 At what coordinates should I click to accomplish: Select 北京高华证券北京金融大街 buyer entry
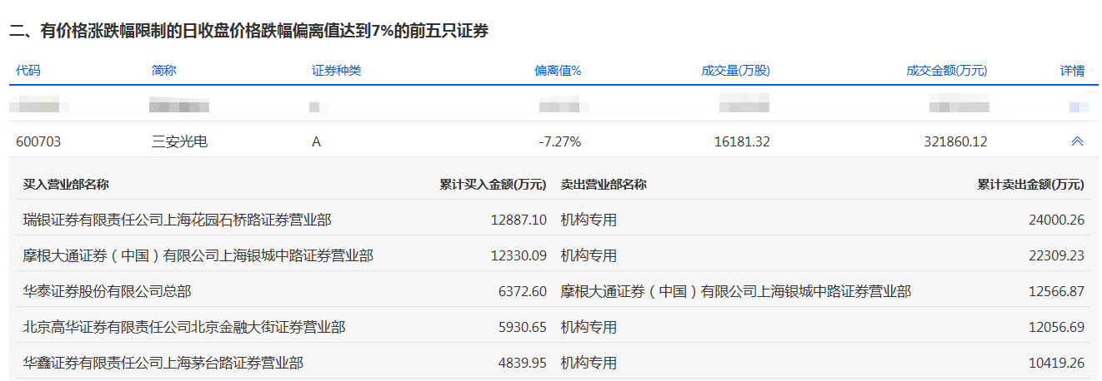[x=183, y=328]
